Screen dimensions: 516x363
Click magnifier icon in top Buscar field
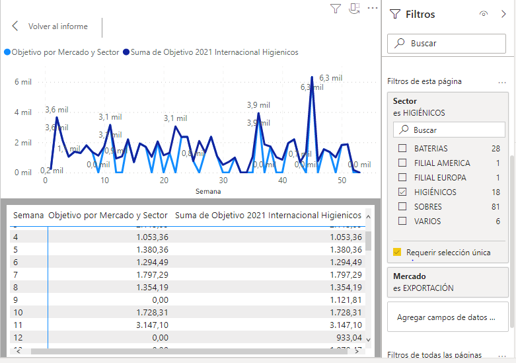coord(400,43)
